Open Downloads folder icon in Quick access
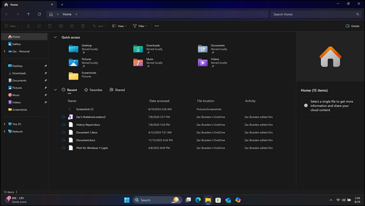Viewport: 365px width, 206px height. point(138,49)
